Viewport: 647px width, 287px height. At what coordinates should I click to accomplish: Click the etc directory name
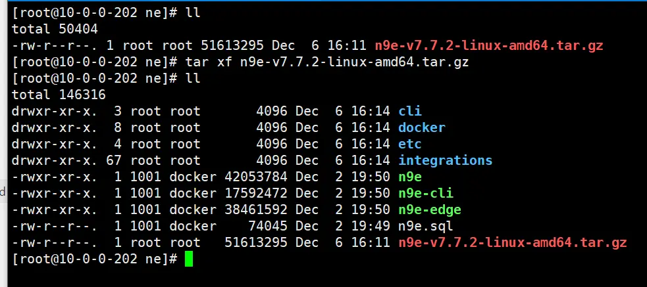[x=409, y=144]
